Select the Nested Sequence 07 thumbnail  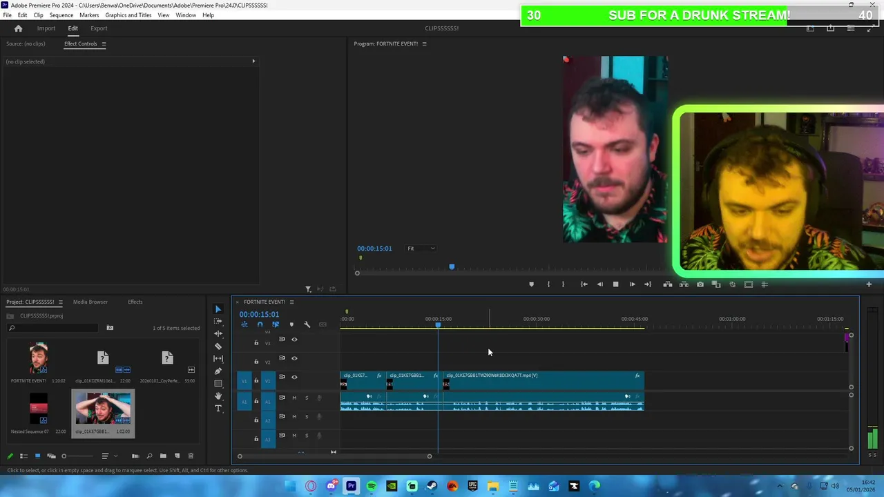39,409
